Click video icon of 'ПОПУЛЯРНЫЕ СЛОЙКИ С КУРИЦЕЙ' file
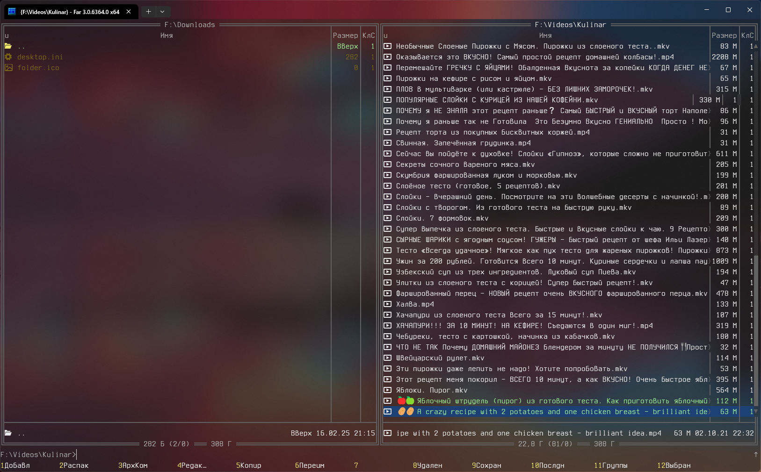Screen dimensions: 761x472 click(387, 100)
